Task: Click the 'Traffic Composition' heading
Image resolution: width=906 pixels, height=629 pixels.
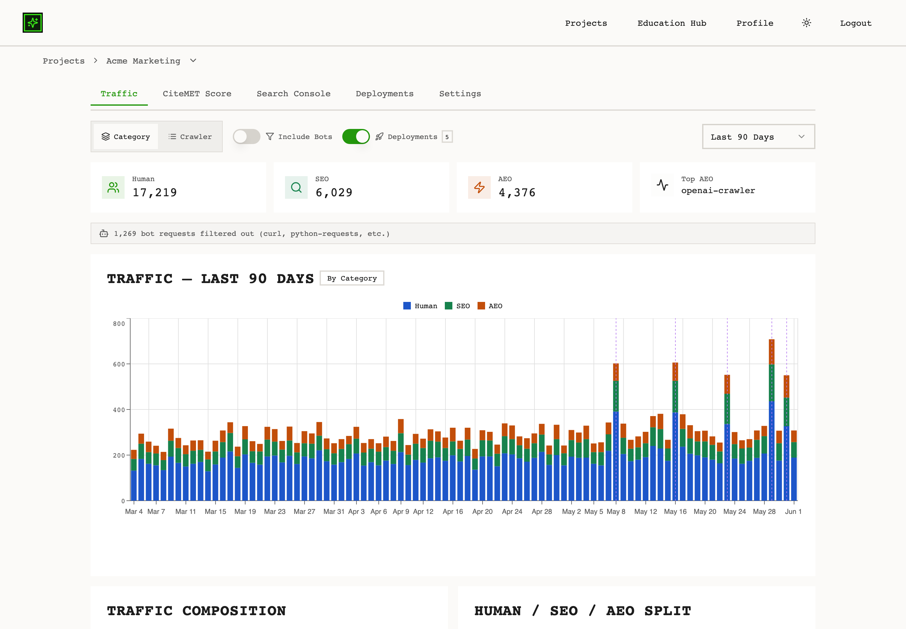Action: tap(197, 610)
